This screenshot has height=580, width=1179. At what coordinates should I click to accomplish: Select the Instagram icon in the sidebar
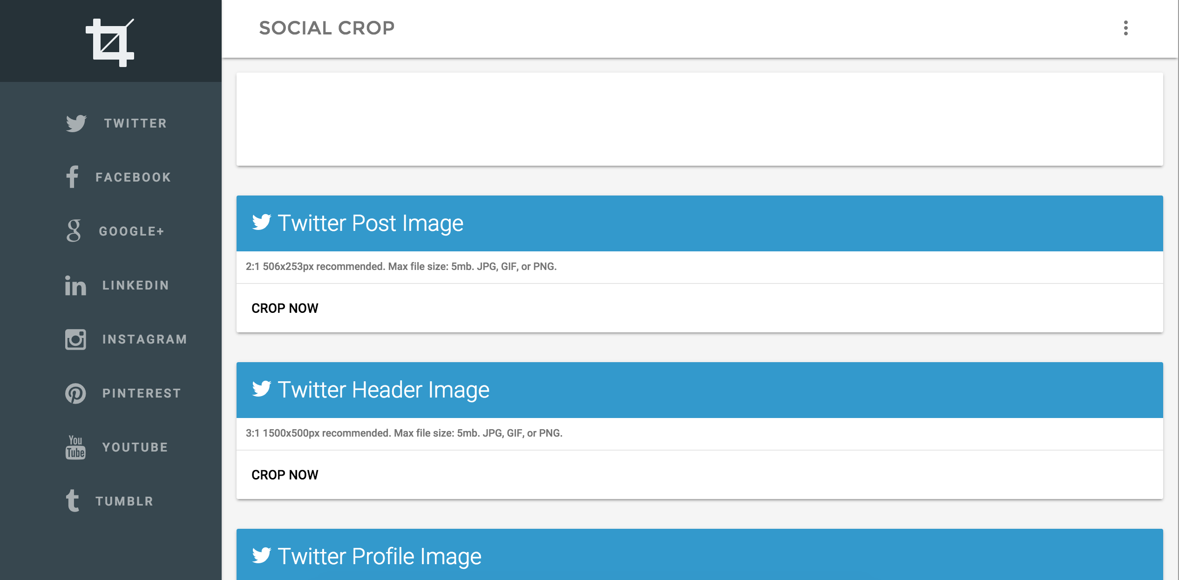point(75,339)
